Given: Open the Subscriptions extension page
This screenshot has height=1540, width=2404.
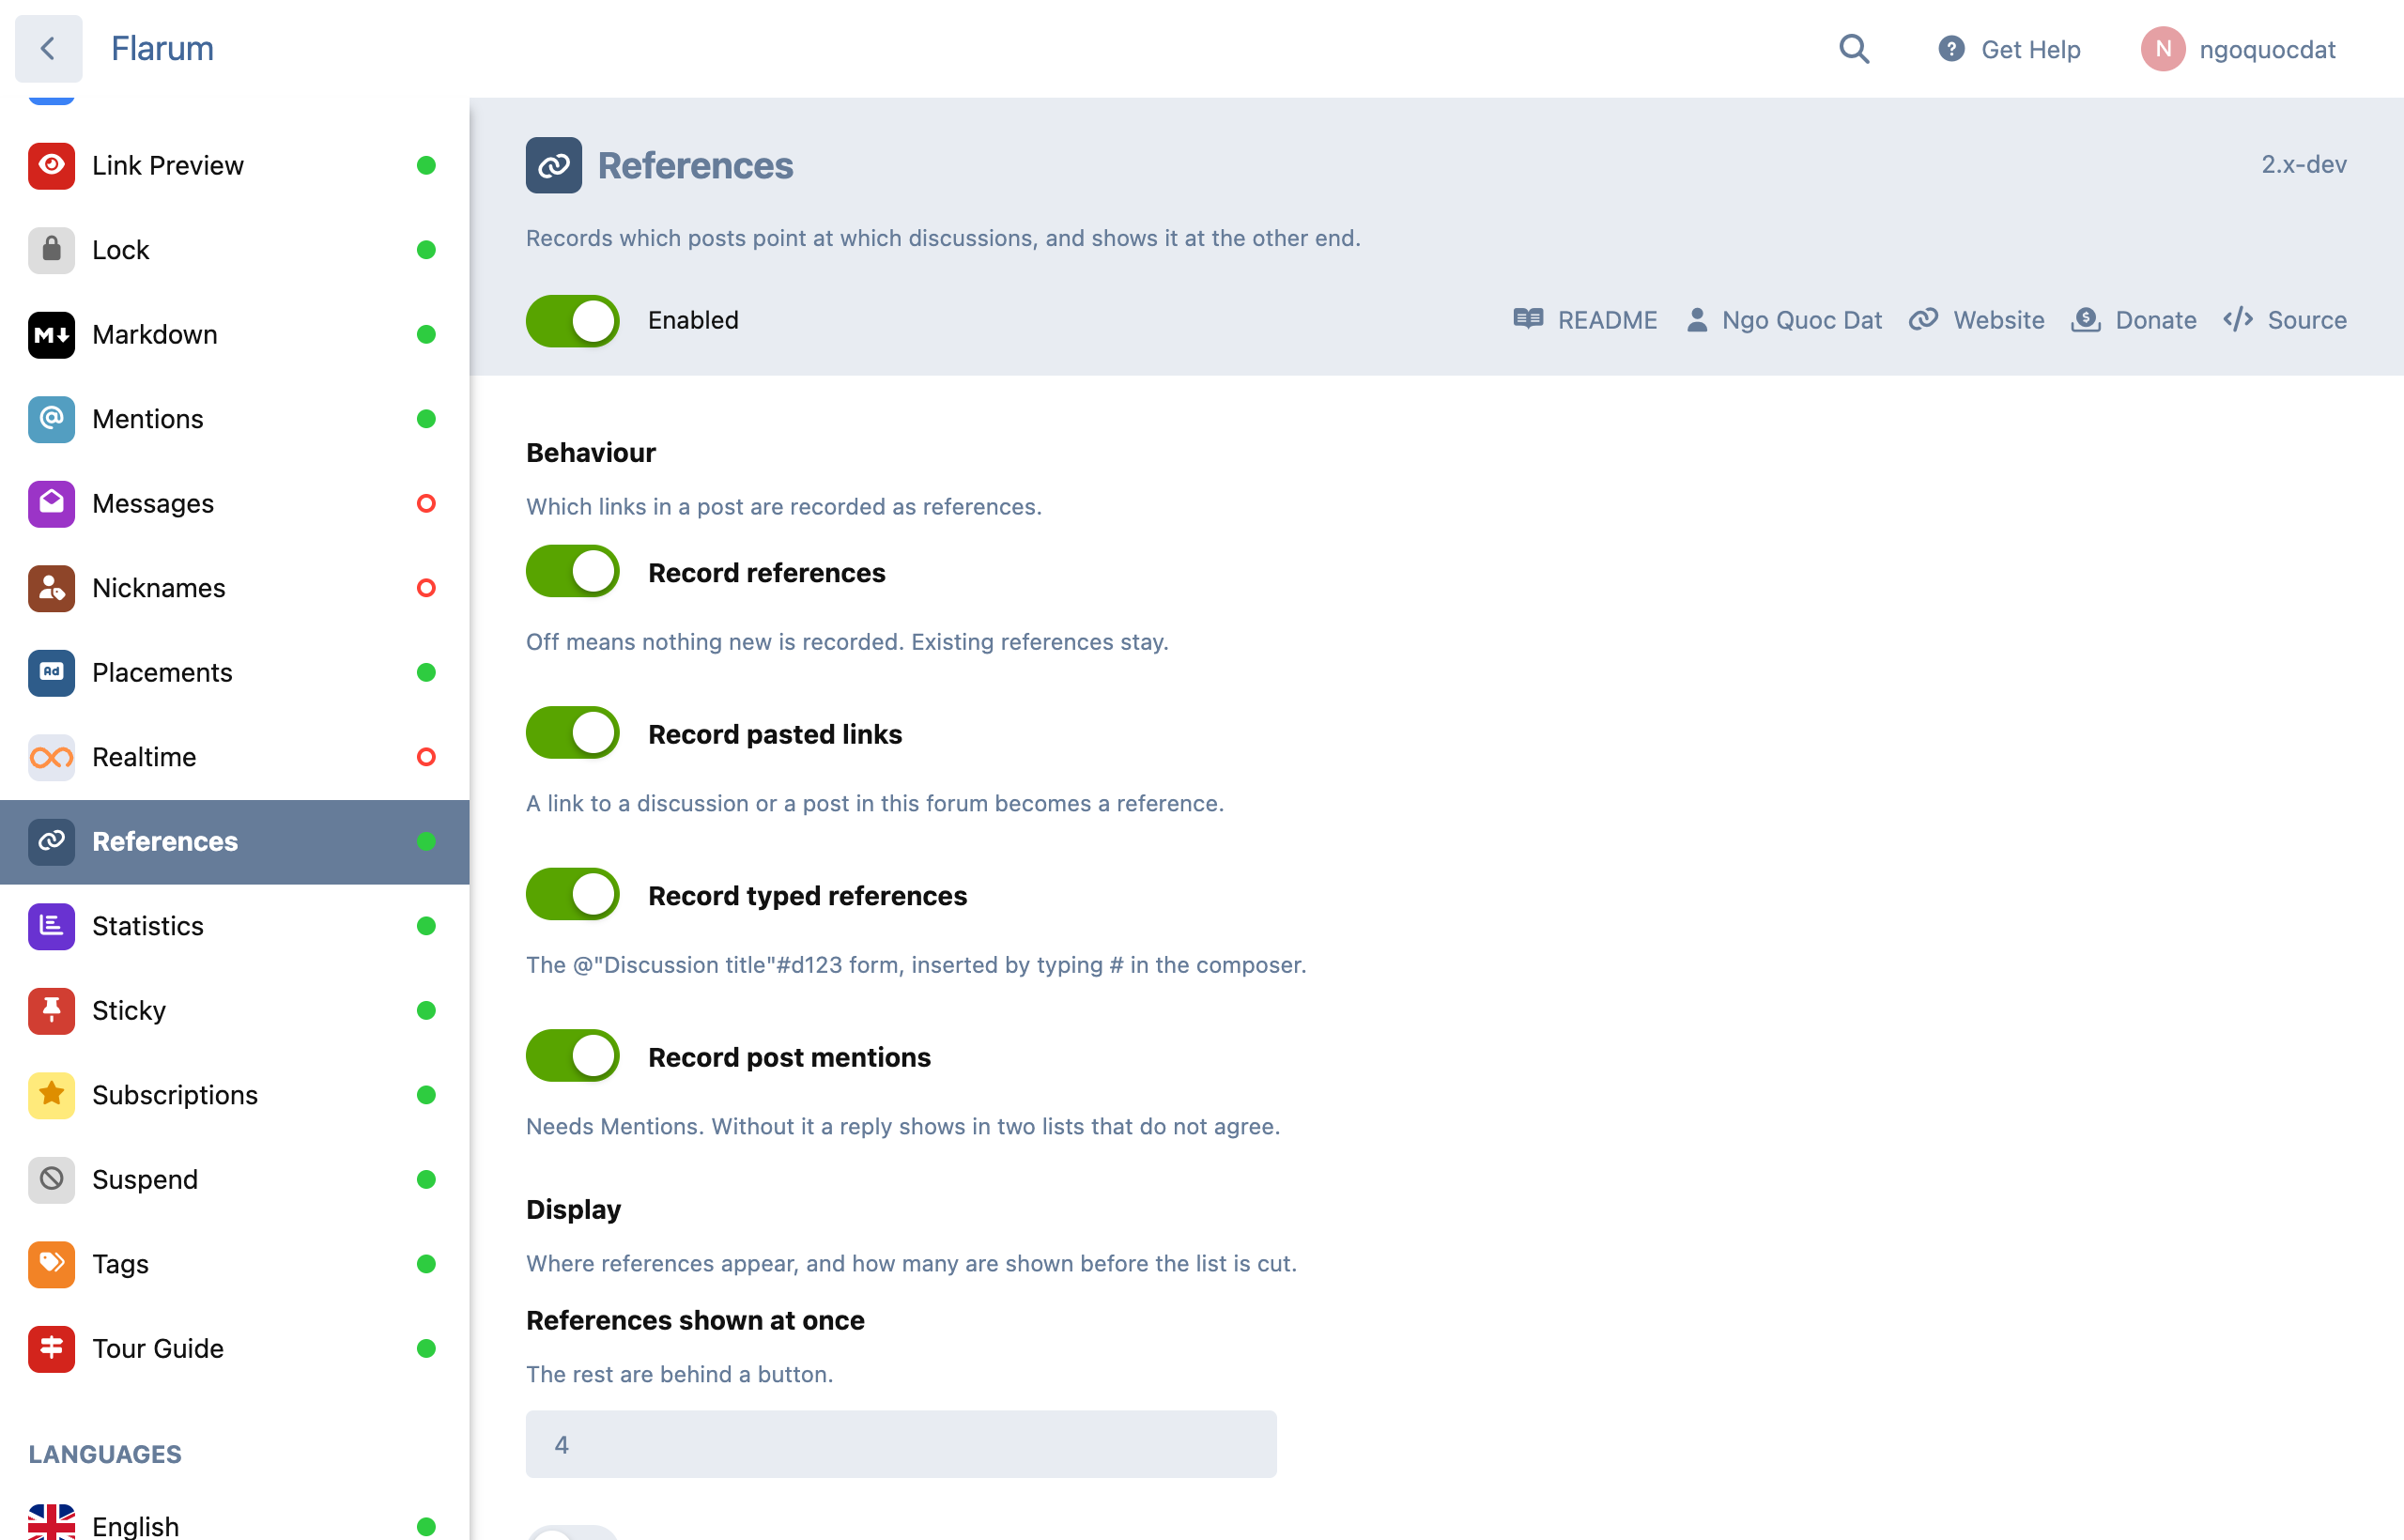Looking at the screenshot, I should (x=234, y=1095).
